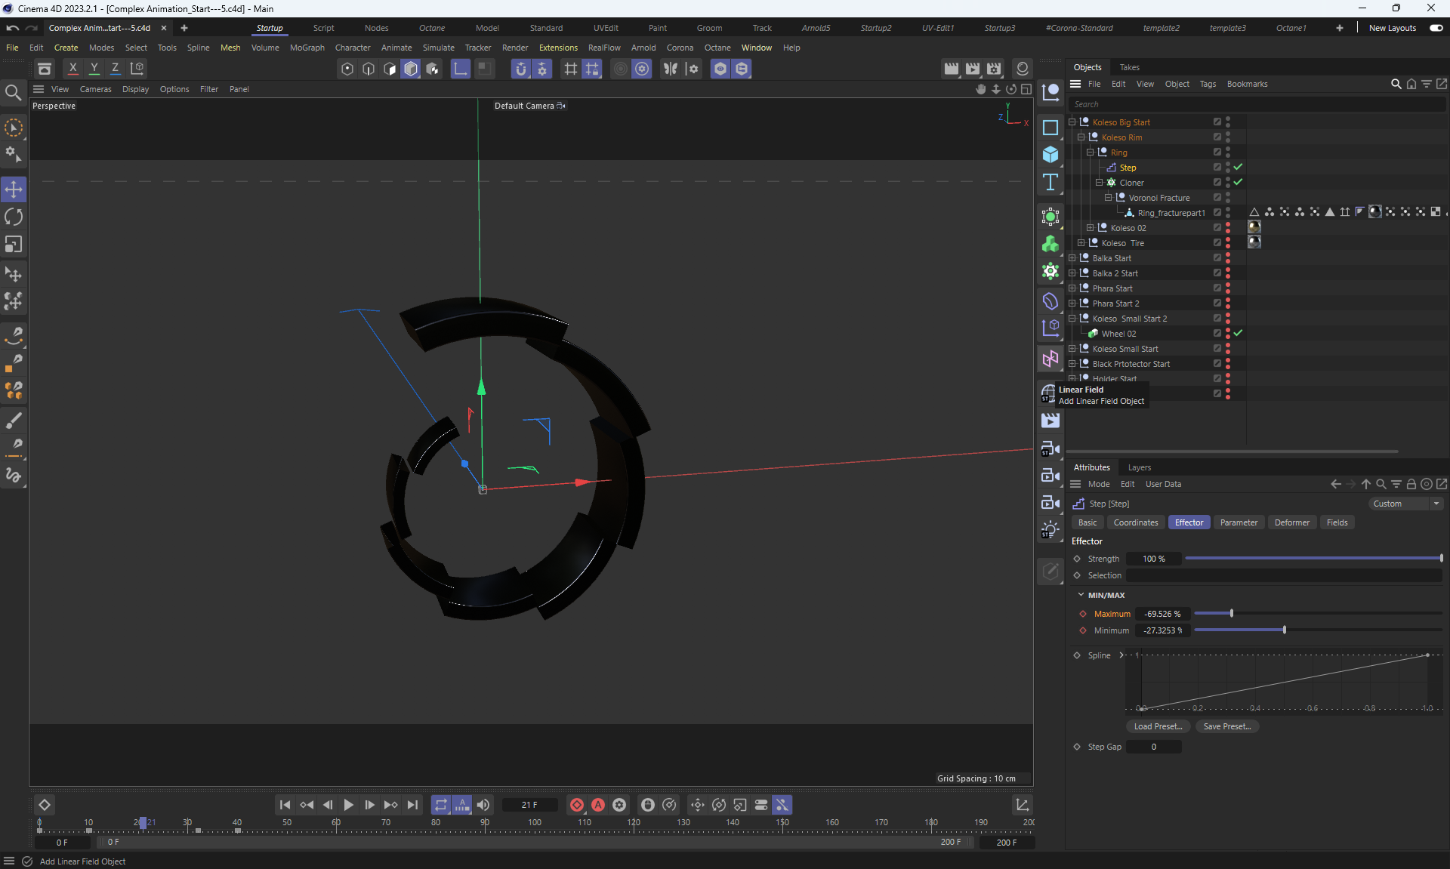The image size is (1450, 869).
Task: Switch to the Parameter tab
Action: (x=1239, y=522)
